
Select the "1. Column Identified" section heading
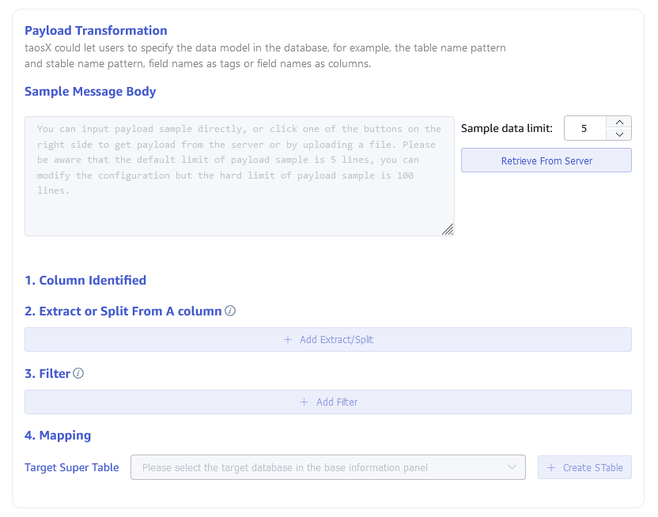pyautogui.click(x=85, y=280)
